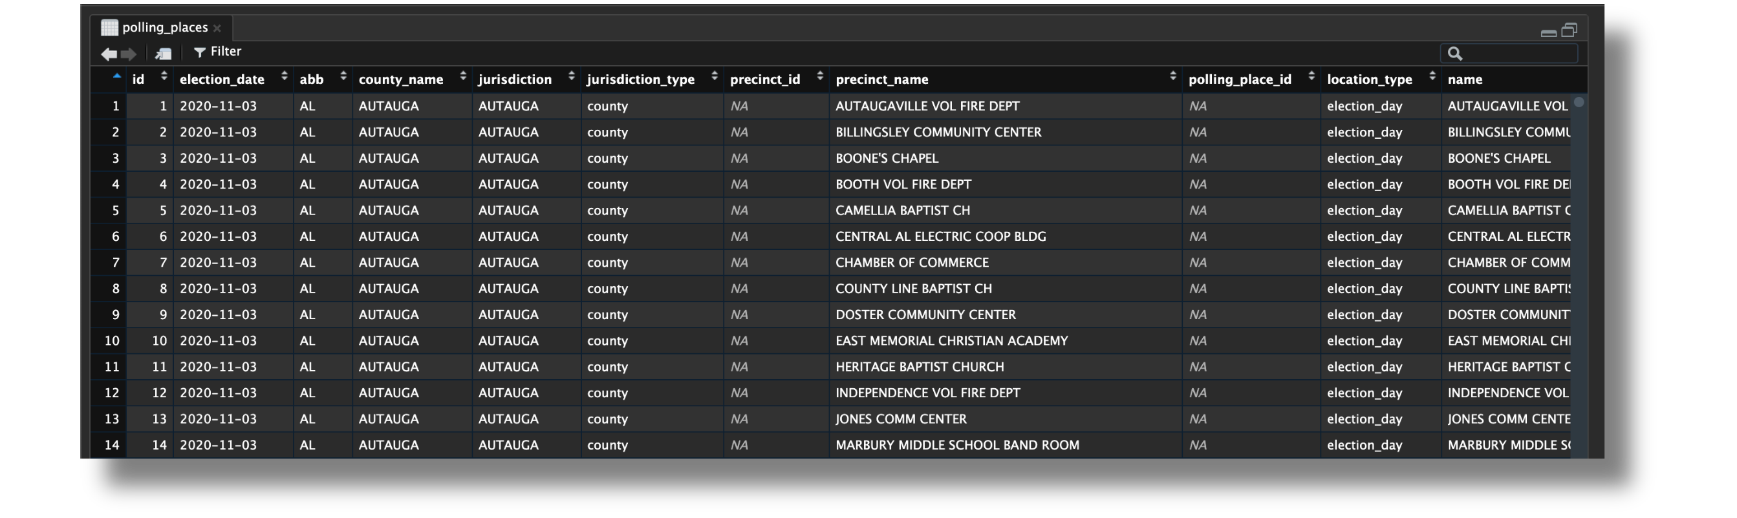
Task: Maximize the data viewer pane
Action: click(x=1569, y=30)
